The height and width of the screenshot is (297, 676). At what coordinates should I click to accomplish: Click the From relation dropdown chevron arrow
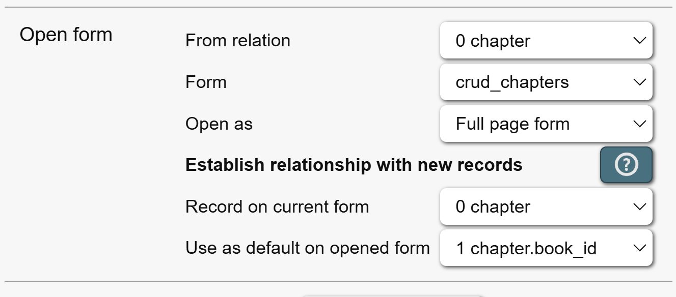(x=639, y=41)
